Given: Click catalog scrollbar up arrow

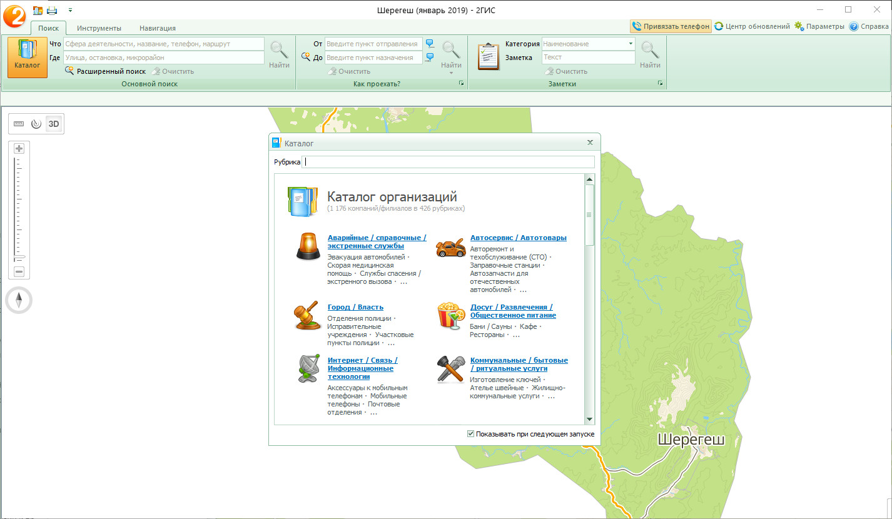Looking at the screenshot, I should 589,179.
